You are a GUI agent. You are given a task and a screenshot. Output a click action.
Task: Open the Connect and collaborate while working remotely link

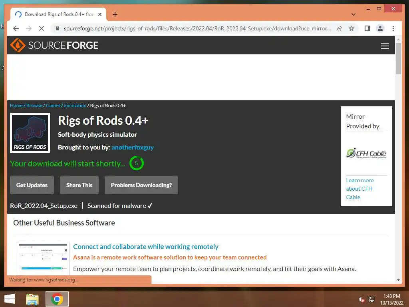[x=146, y=247]
